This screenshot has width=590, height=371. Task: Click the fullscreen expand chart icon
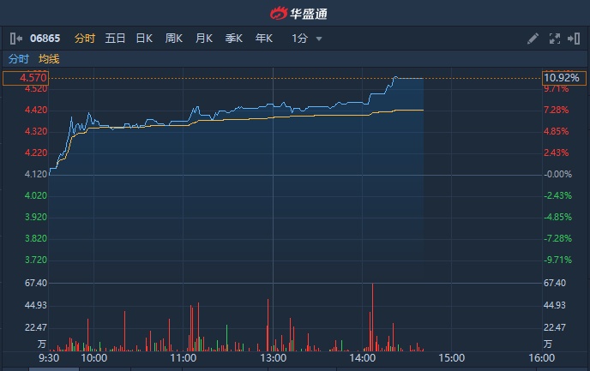coord(553,39)
